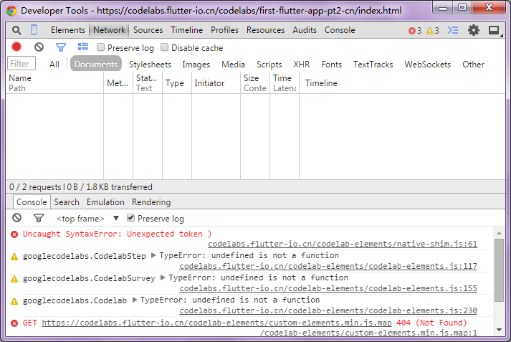Open the custom-elements.min.js.map URL link
Viewport: 511px width, 342px height.
pyautogui.click(x=216, y=323)
